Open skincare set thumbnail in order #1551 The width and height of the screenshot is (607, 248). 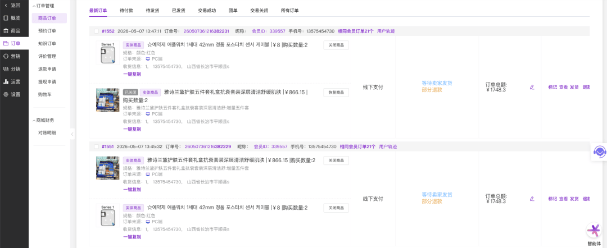(x=107, y=168)
